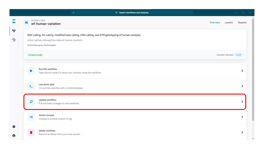264x149 pixels.
Task: Click the search magnifier icon
Action: [x=116, y=13]
